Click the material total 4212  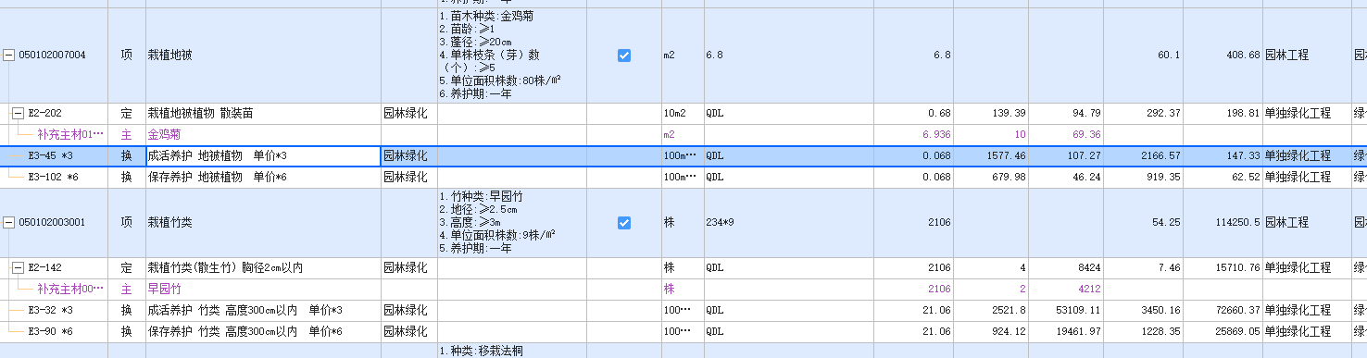click(1088, 290)
